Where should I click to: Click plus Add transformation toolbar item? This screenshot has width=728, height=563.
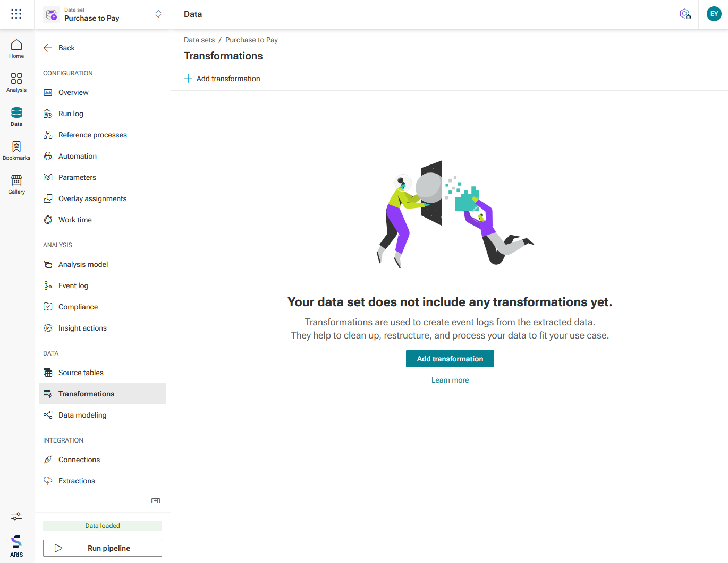tap(222, 79)
